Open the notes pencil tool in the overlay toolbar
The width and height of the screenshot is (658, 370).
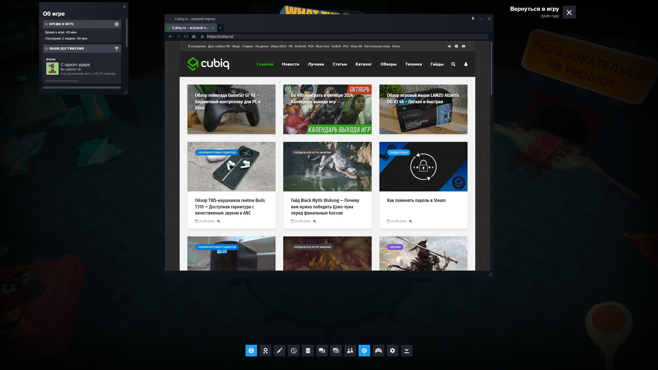pos(279,350)
